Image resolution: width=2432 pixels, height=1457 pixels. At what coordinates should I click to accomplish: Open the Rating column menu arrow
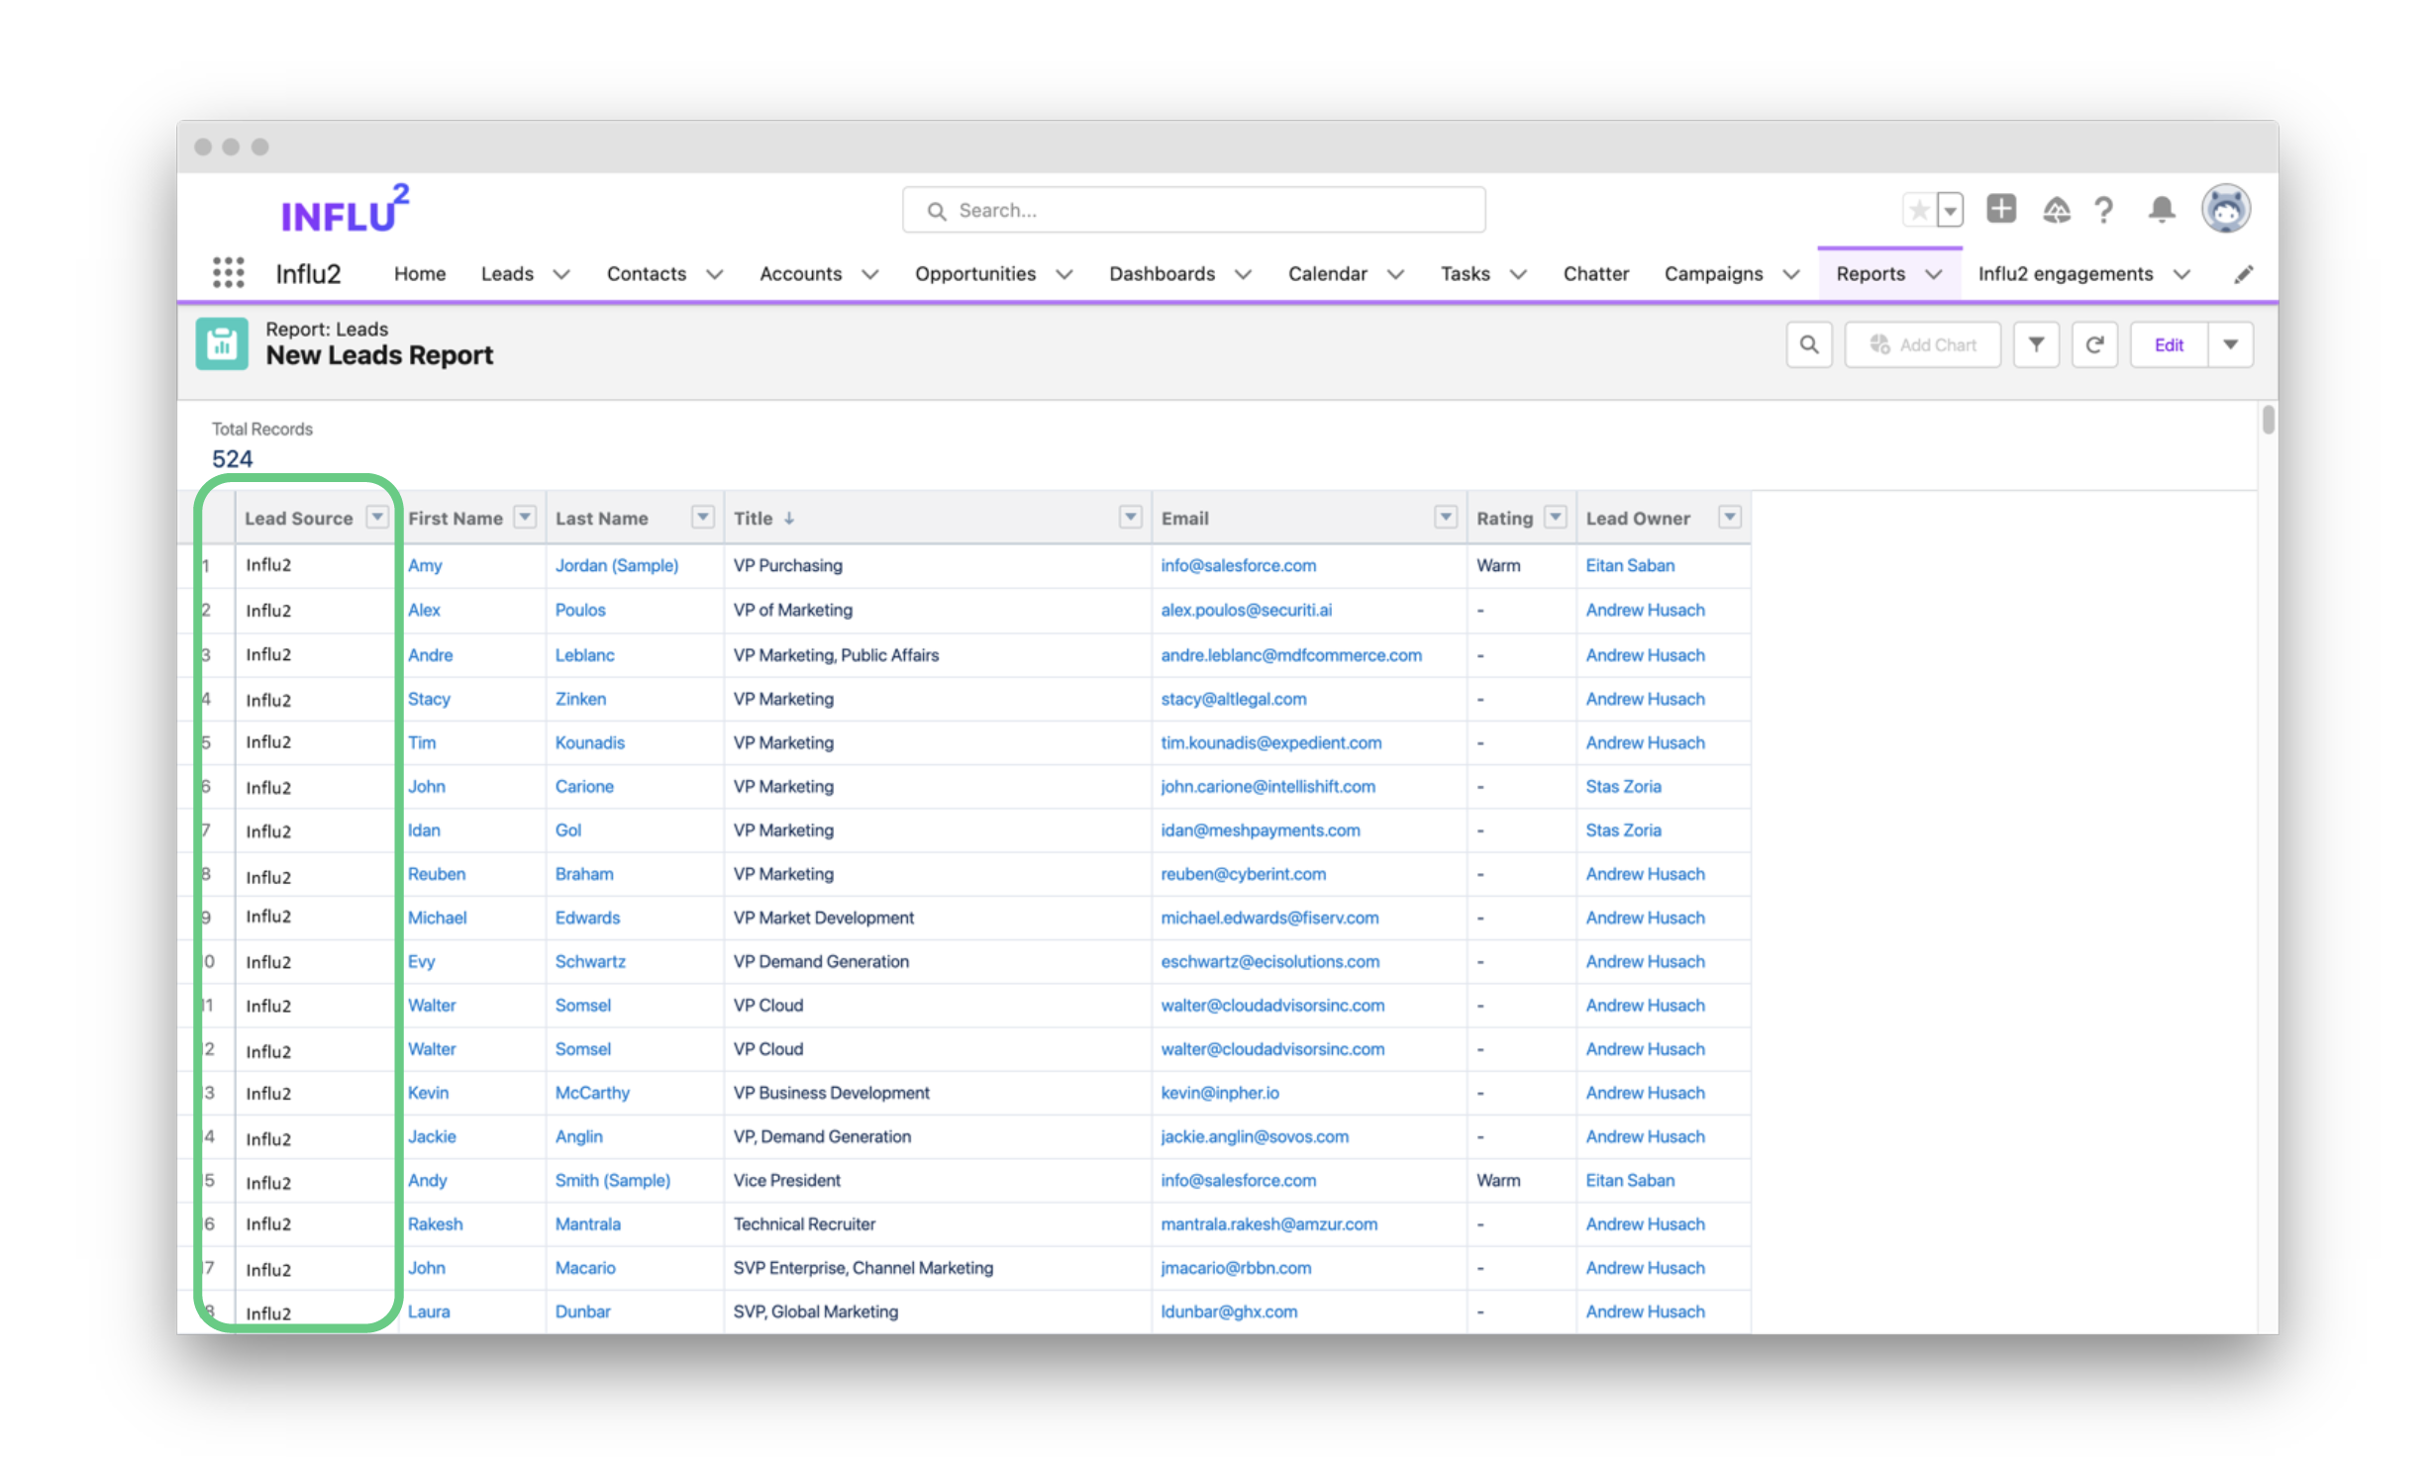(x=1556, y=517)
